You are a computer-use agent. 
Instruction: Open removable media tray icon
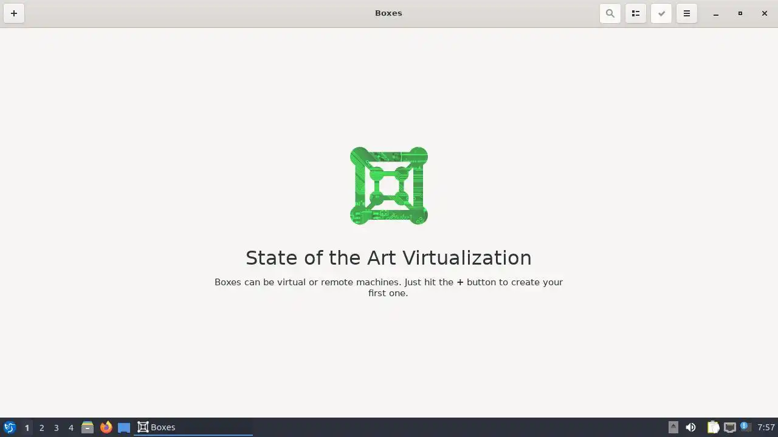click(673, 427)
